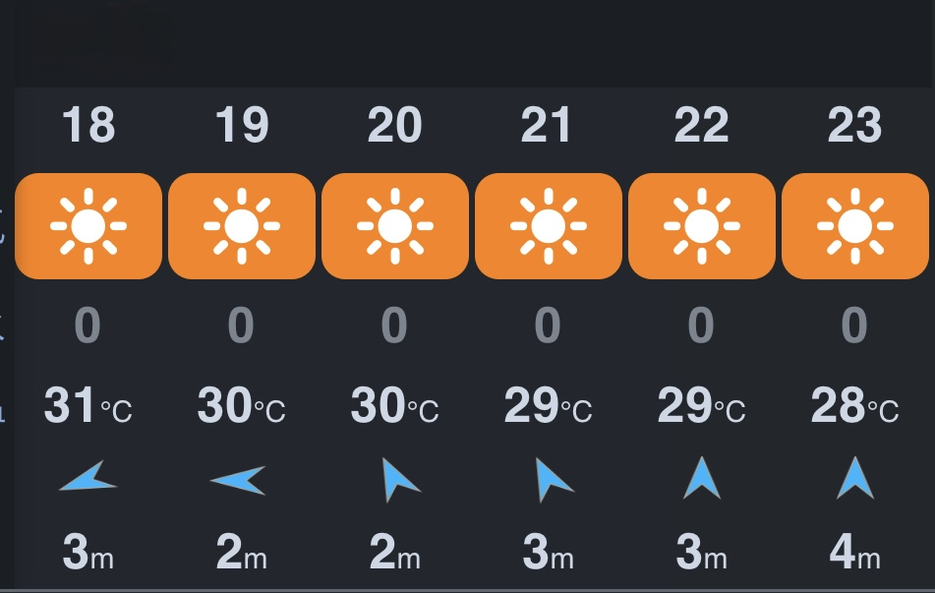
Task: Open the sunny forecast tile for hour 21
Action: (x=549, y=226)
